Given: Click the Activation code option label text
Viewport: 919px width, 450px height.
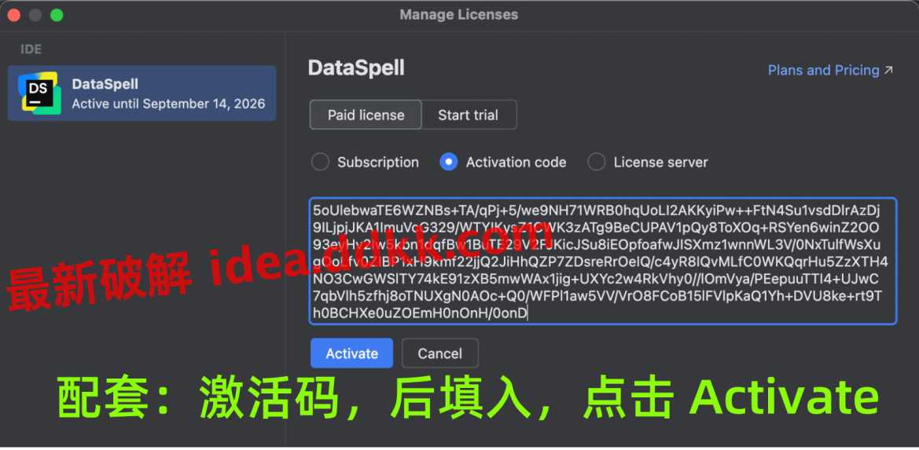Looking at the screenshot, I should point(516,162).
